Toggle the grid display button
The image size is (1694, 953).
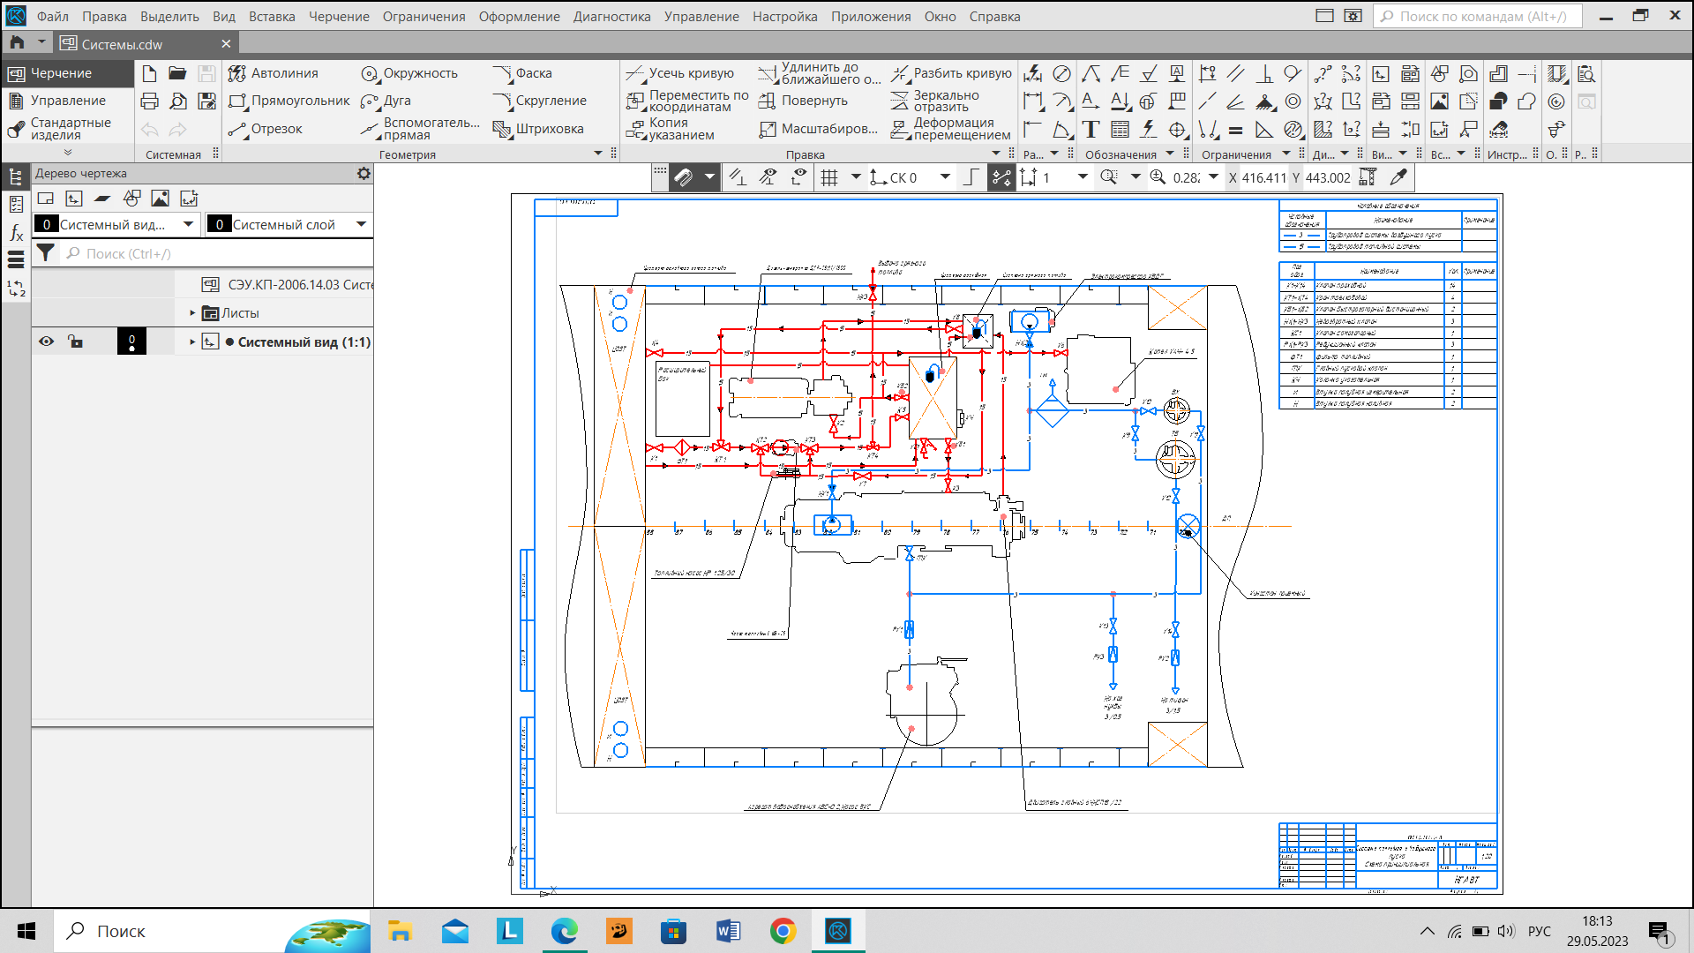(x=828, y=177)
